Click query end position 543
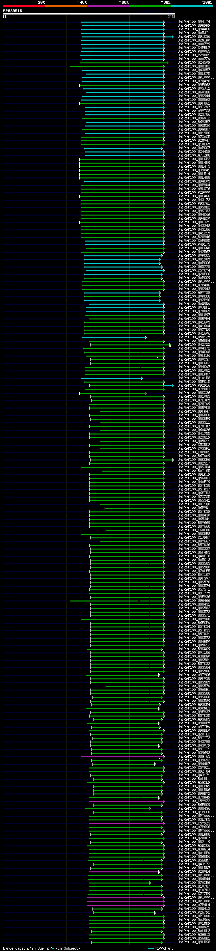This screenshot has width=216, height=951. tap(170, 17)
